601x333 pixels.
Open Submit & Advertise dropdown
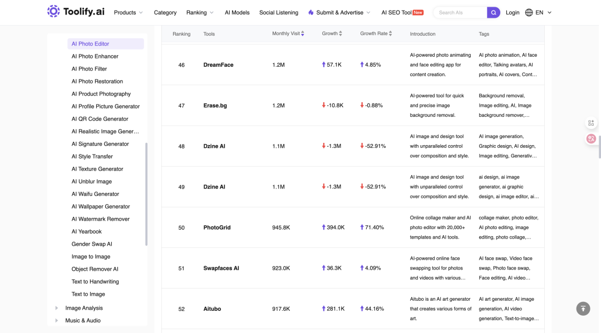[339, 13]
